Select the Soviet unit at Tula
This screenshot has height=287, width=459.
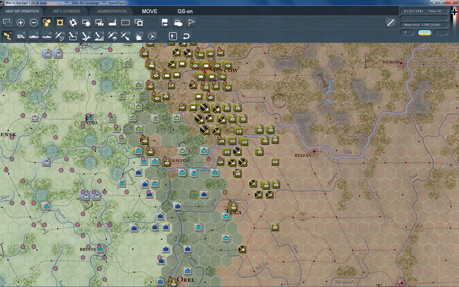[x=233, y=207]
